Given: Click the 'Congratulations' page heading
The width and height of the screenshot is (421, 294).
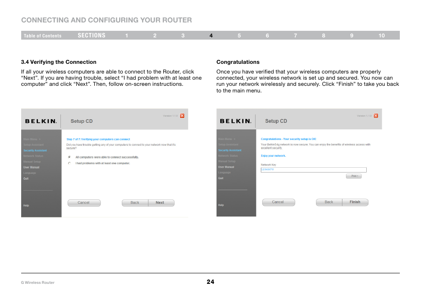Looking at the screenshot, I should click(238, 62).
